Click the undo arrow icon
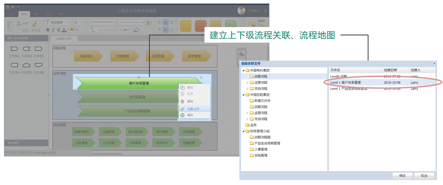The image size is (443, 185). pos(13,7)
